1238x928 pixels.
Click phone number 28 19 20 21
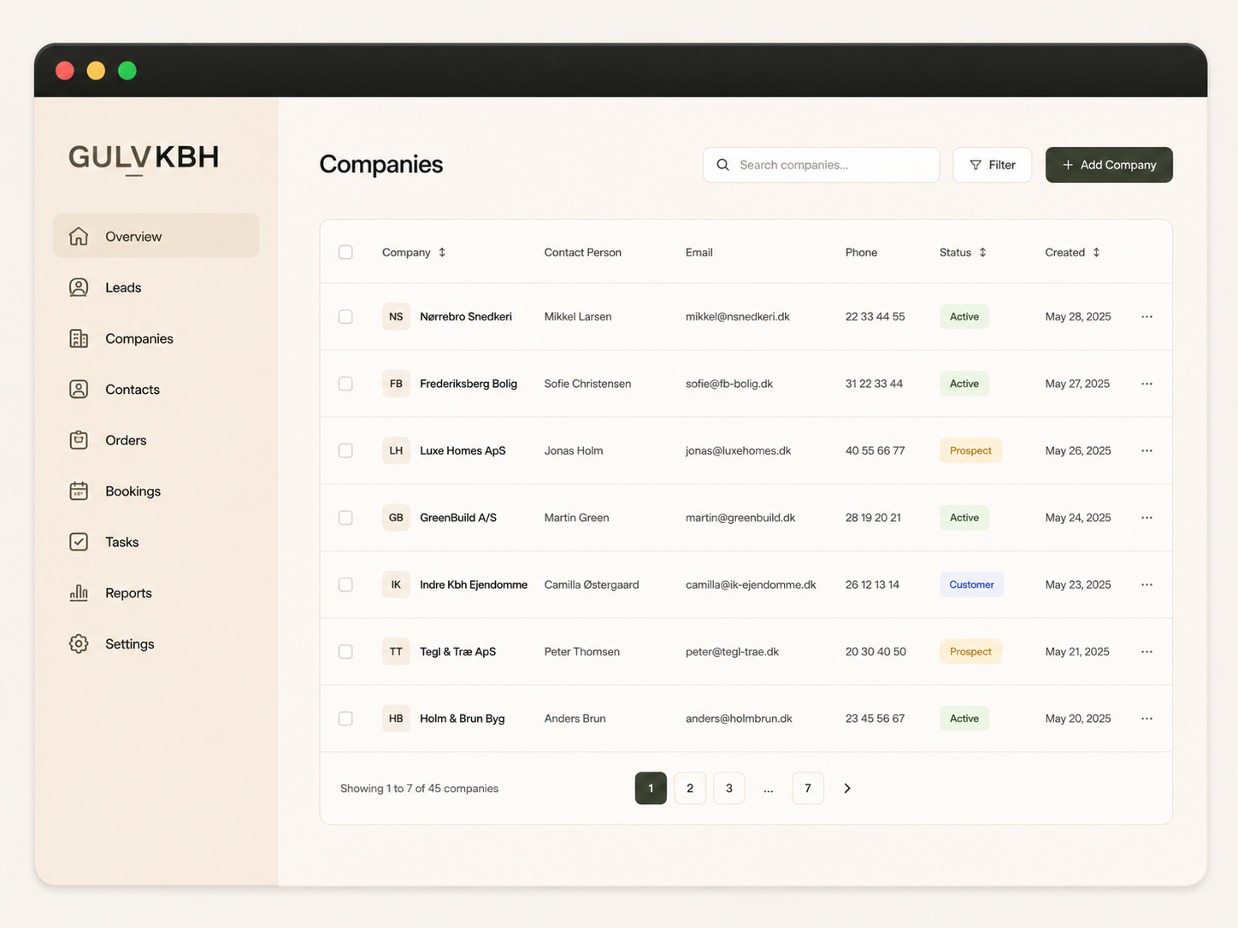(x=873, y=518)
